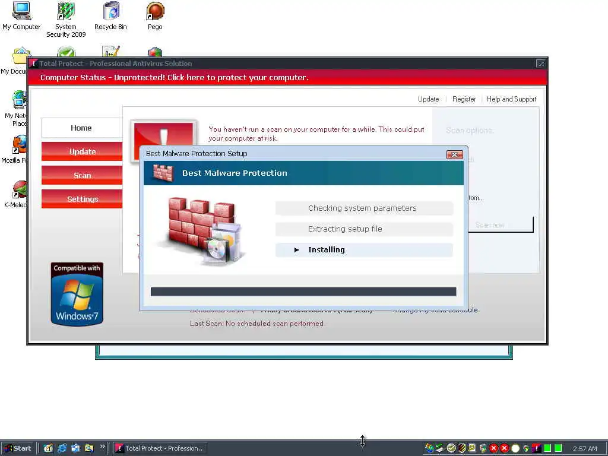Click the Total Protect tray icon with exclamation
Viewport: 608px width, 456px height.
click(537, 448)
